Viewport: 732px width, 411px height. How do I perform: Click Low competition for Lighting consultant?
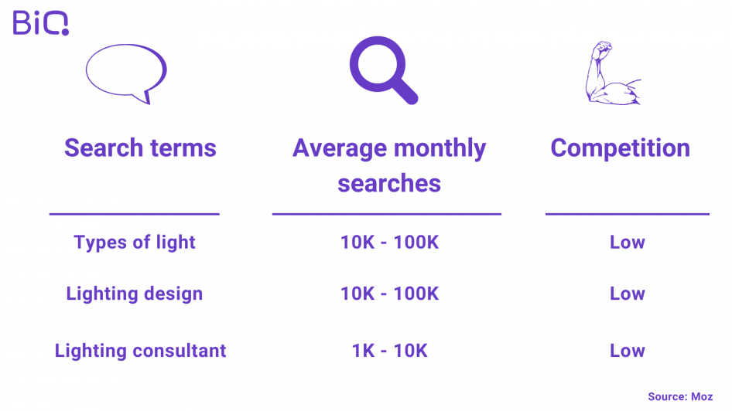[628, 351]
